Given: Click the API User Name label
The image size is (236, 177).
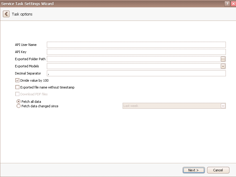Looking at the screenshot, I should 26,45.
